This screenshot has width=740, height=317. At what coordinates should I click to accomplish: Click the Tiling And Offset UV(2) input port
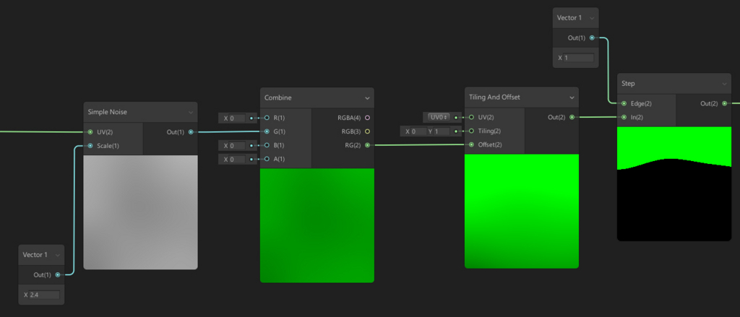pyautogui.click(x=471, y=118)
